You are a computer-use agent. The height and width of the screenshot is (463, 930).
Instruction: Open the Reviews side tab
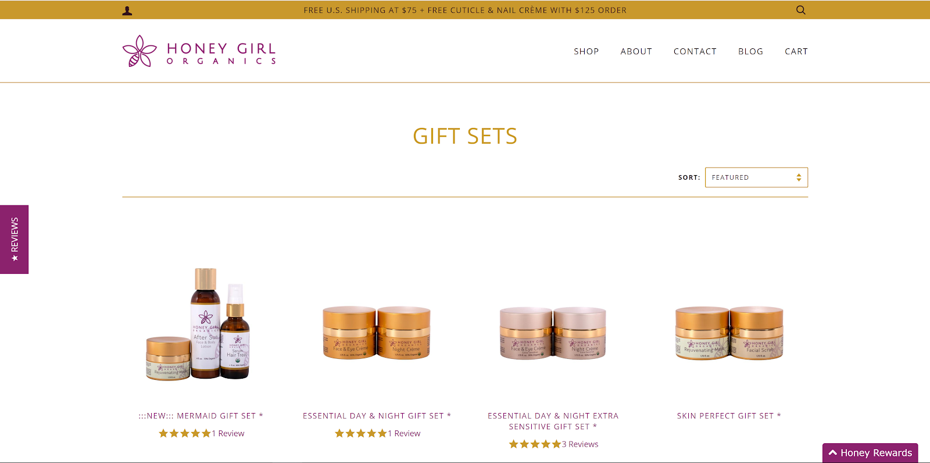[15, 239]
